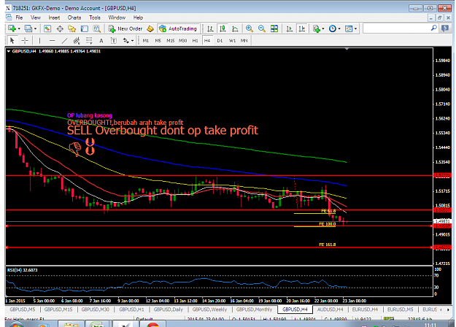Toggle the Terminal panel icon
The image size is (456, 327).
(85, 28)
